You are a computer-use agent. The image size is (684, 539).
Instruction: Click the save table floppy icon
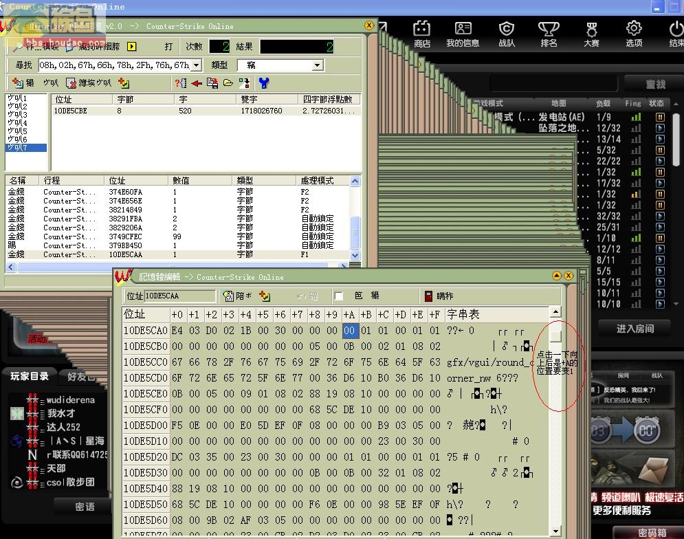212,83
